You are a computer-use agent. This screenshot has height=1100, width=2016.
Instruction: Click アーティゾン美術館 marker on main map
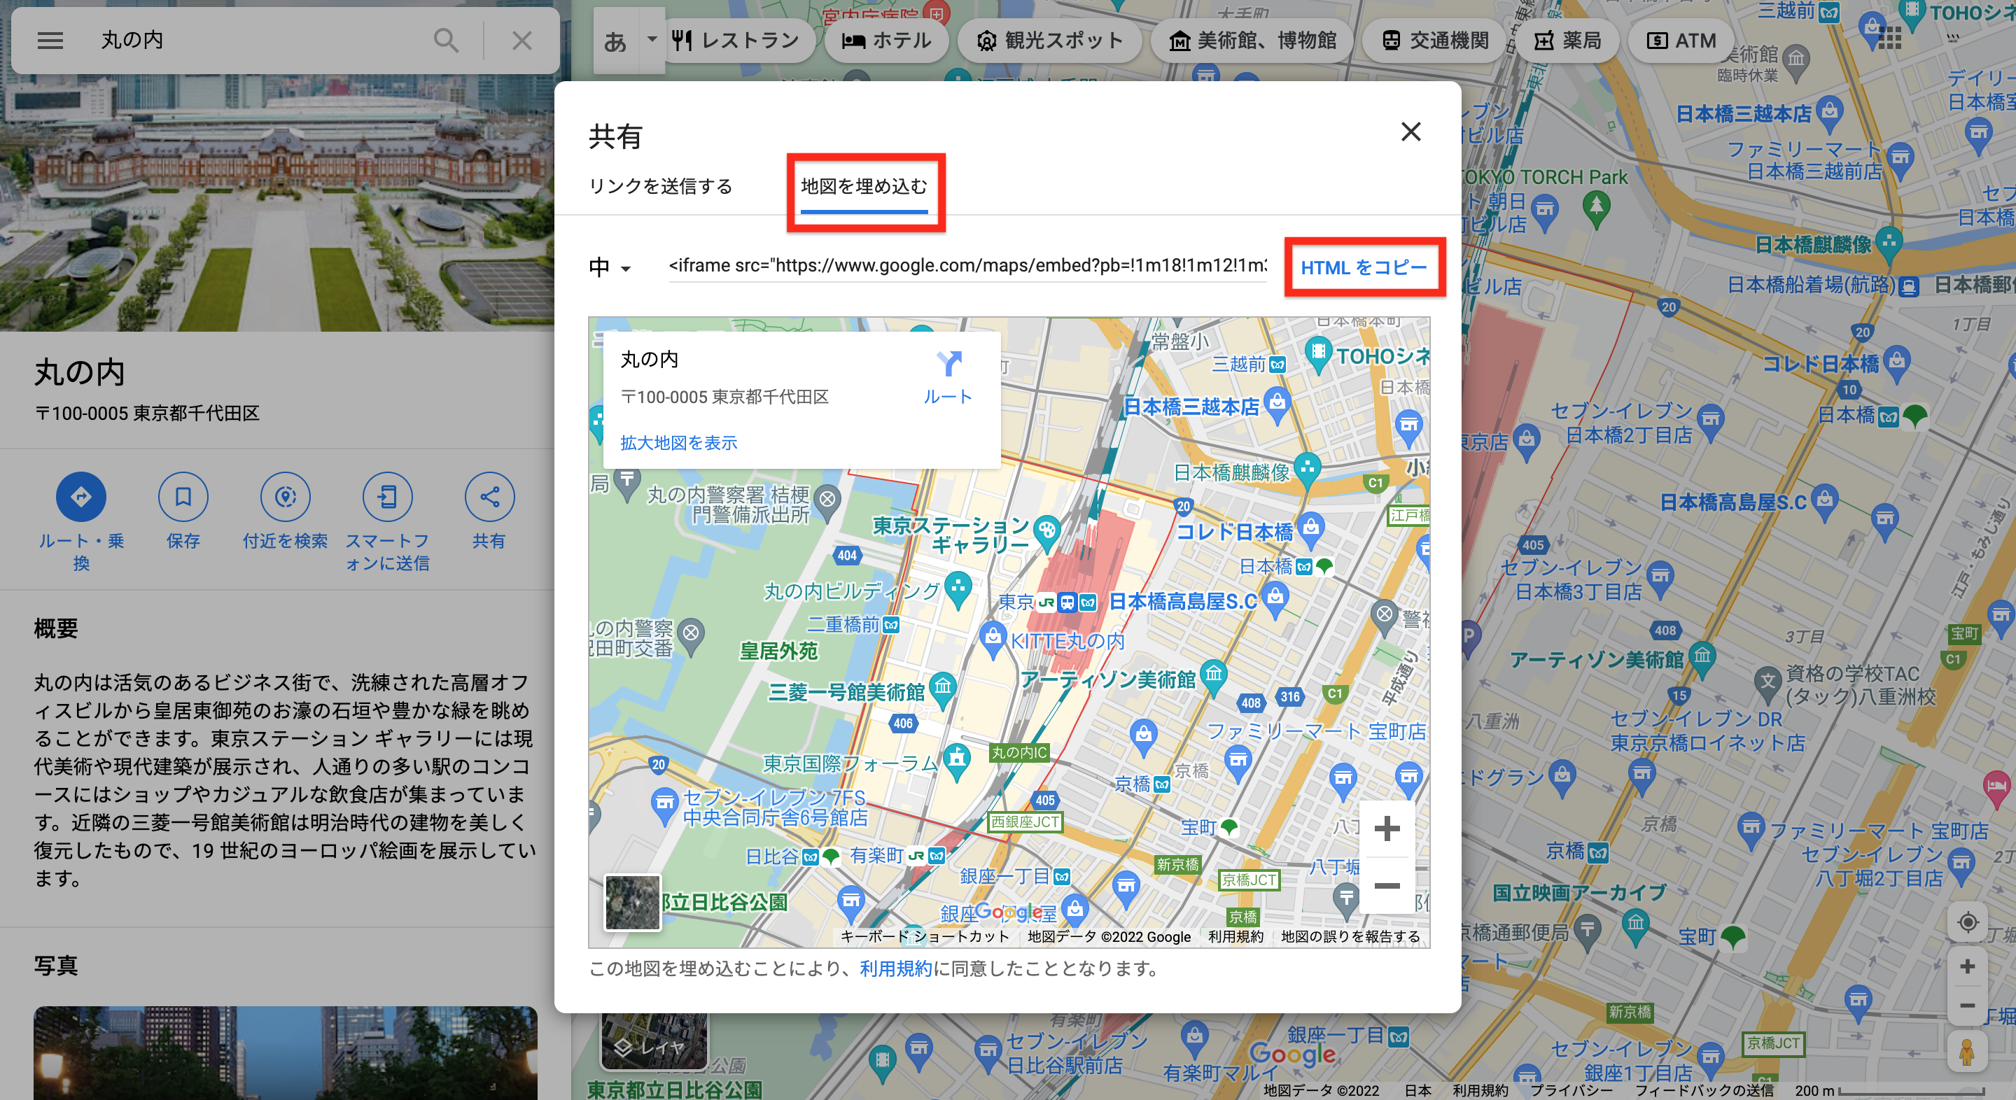pyautogui.click(x=1702, y=657)
